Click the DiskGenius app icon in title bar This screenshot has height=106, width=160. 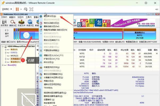(2, 14)
